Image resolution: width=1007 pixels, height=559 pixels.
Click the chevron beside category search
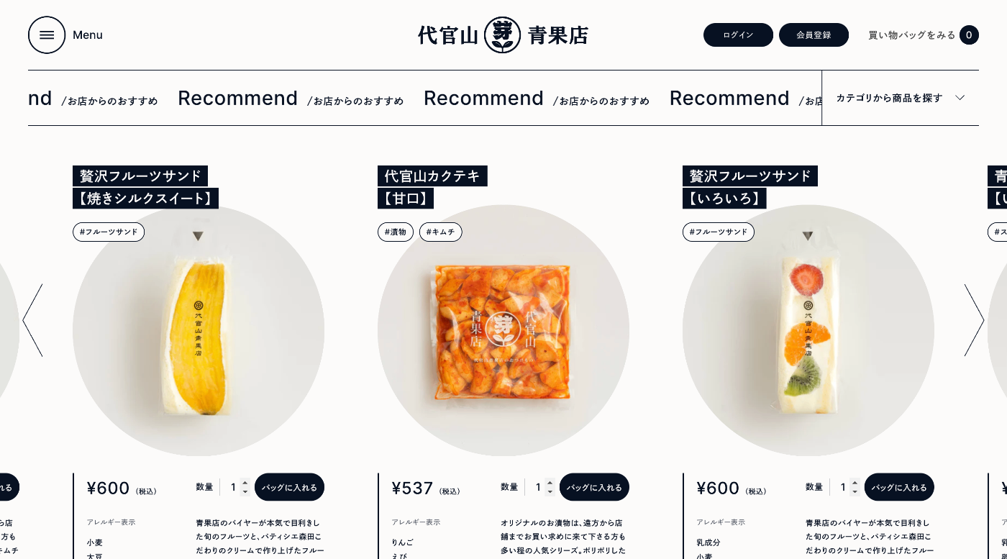(x=960, y=98)
